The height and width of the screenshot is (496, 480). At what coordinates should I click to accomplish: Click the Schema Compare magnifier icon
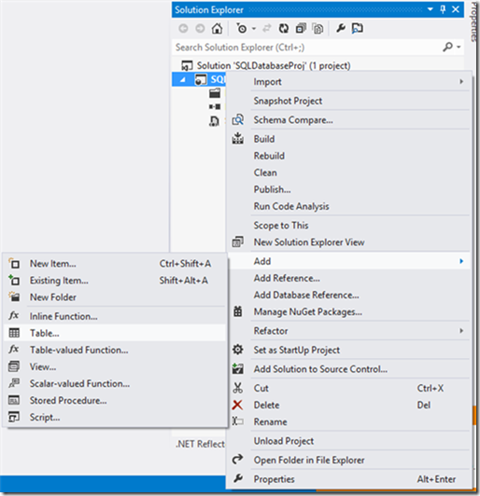coord(237,120)
